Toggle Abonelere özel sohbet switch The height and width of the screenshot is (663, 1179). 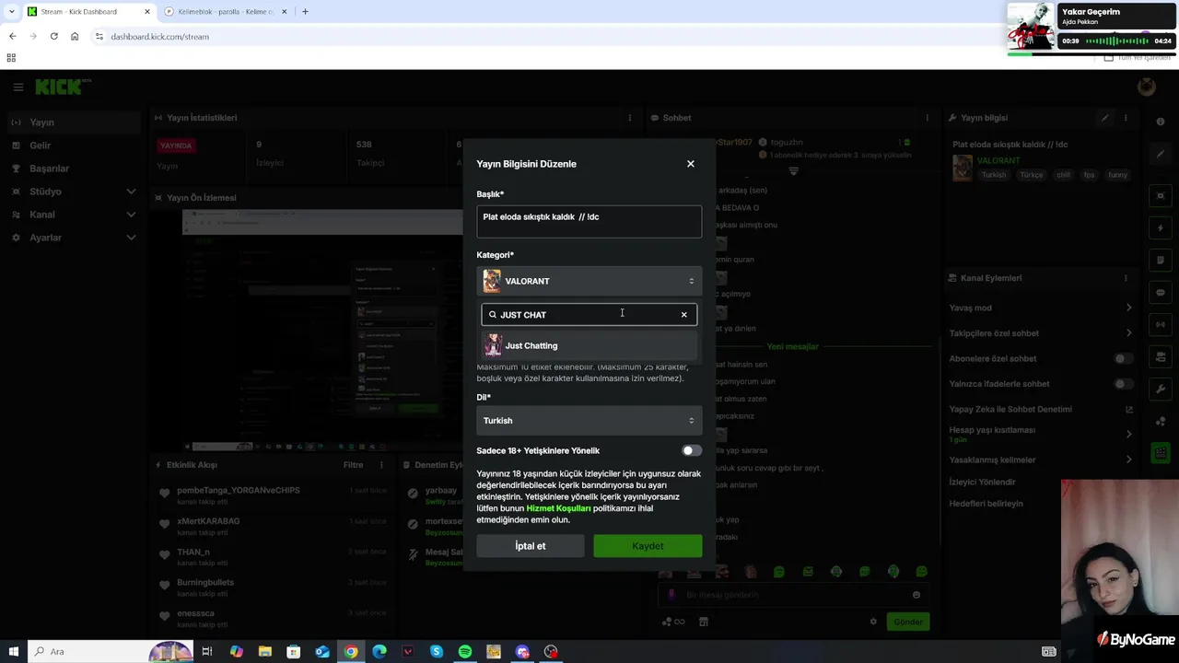pos(1123,358)
